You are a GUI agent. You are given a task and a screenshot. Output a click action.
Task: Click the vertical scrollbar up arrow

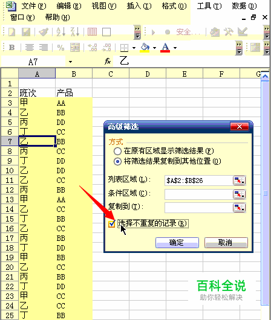tap(266, 77)
